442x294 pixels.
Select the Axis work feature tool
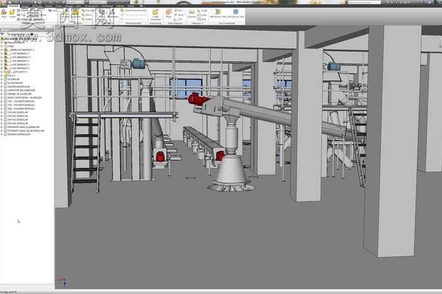(x=179, y=11)
